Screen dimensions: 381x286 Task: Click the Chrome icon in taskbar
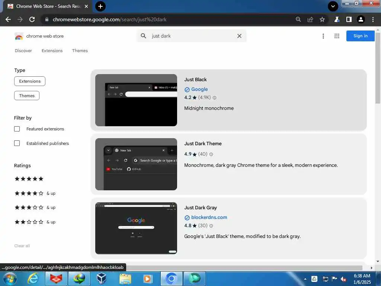pos(171,279)
